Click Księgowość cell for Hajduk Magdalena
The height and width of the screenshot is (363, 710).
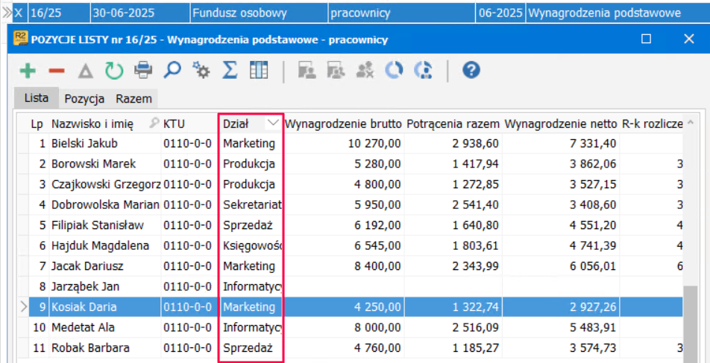[x=252, y=245]
